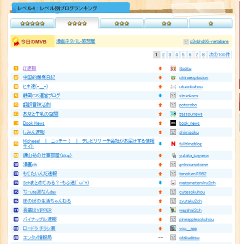Viewport: 240px width, 244px height.
Task: Open user chinaexplosion profile link
Action: (193, 77)
